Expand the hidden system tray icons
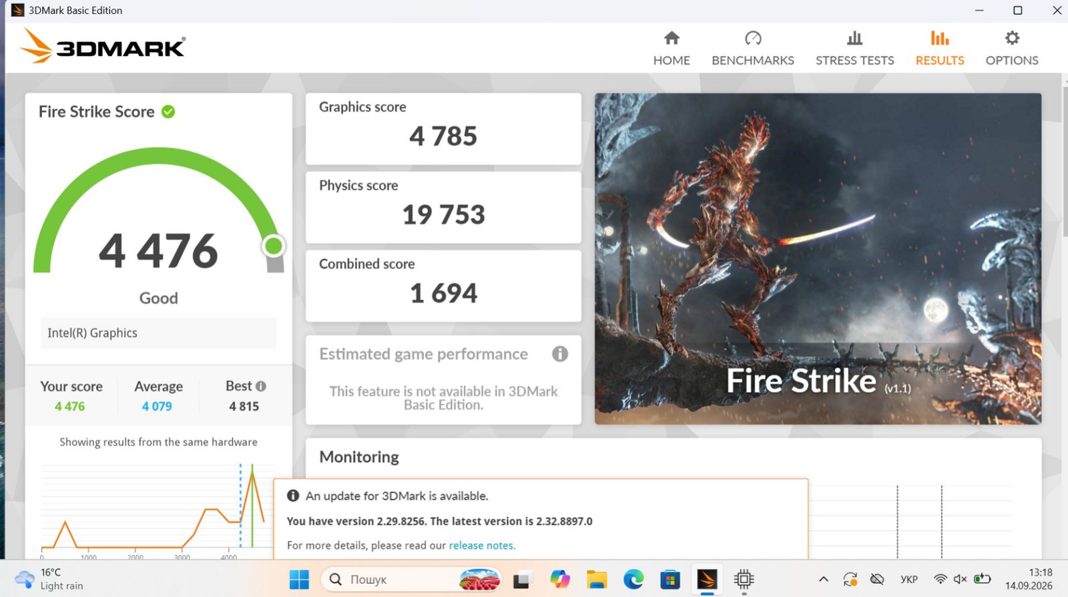 (x=824, y=579)
